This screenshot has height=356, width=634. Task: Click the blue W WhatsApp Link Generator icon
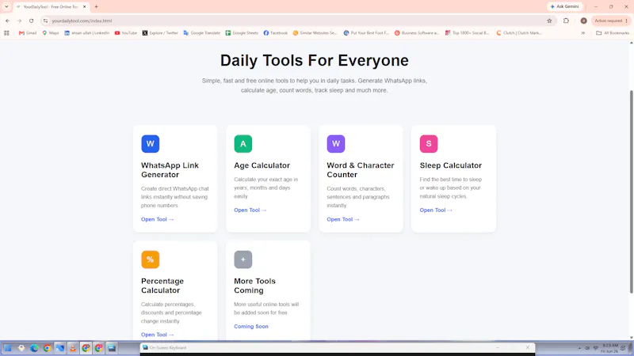[x=150, y=144]
